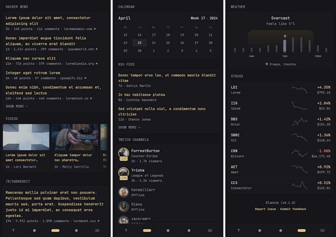Click the LIVE badge on Trisha's channel
The width and height of the screenshot is (336, 237).
[x=123, y=178]
